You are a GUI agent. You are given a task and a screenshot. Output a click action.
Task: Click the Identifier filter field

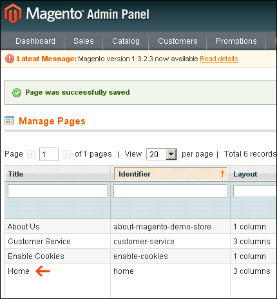tap(170, 191)
